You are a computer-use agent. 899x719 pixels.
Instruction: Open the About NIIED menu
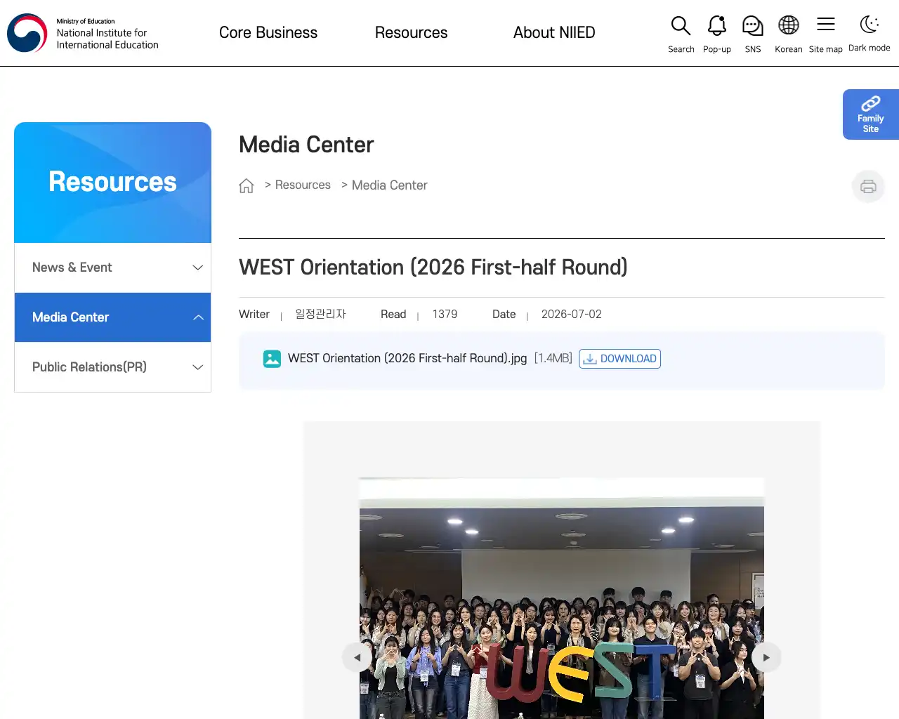click(554, 33)
